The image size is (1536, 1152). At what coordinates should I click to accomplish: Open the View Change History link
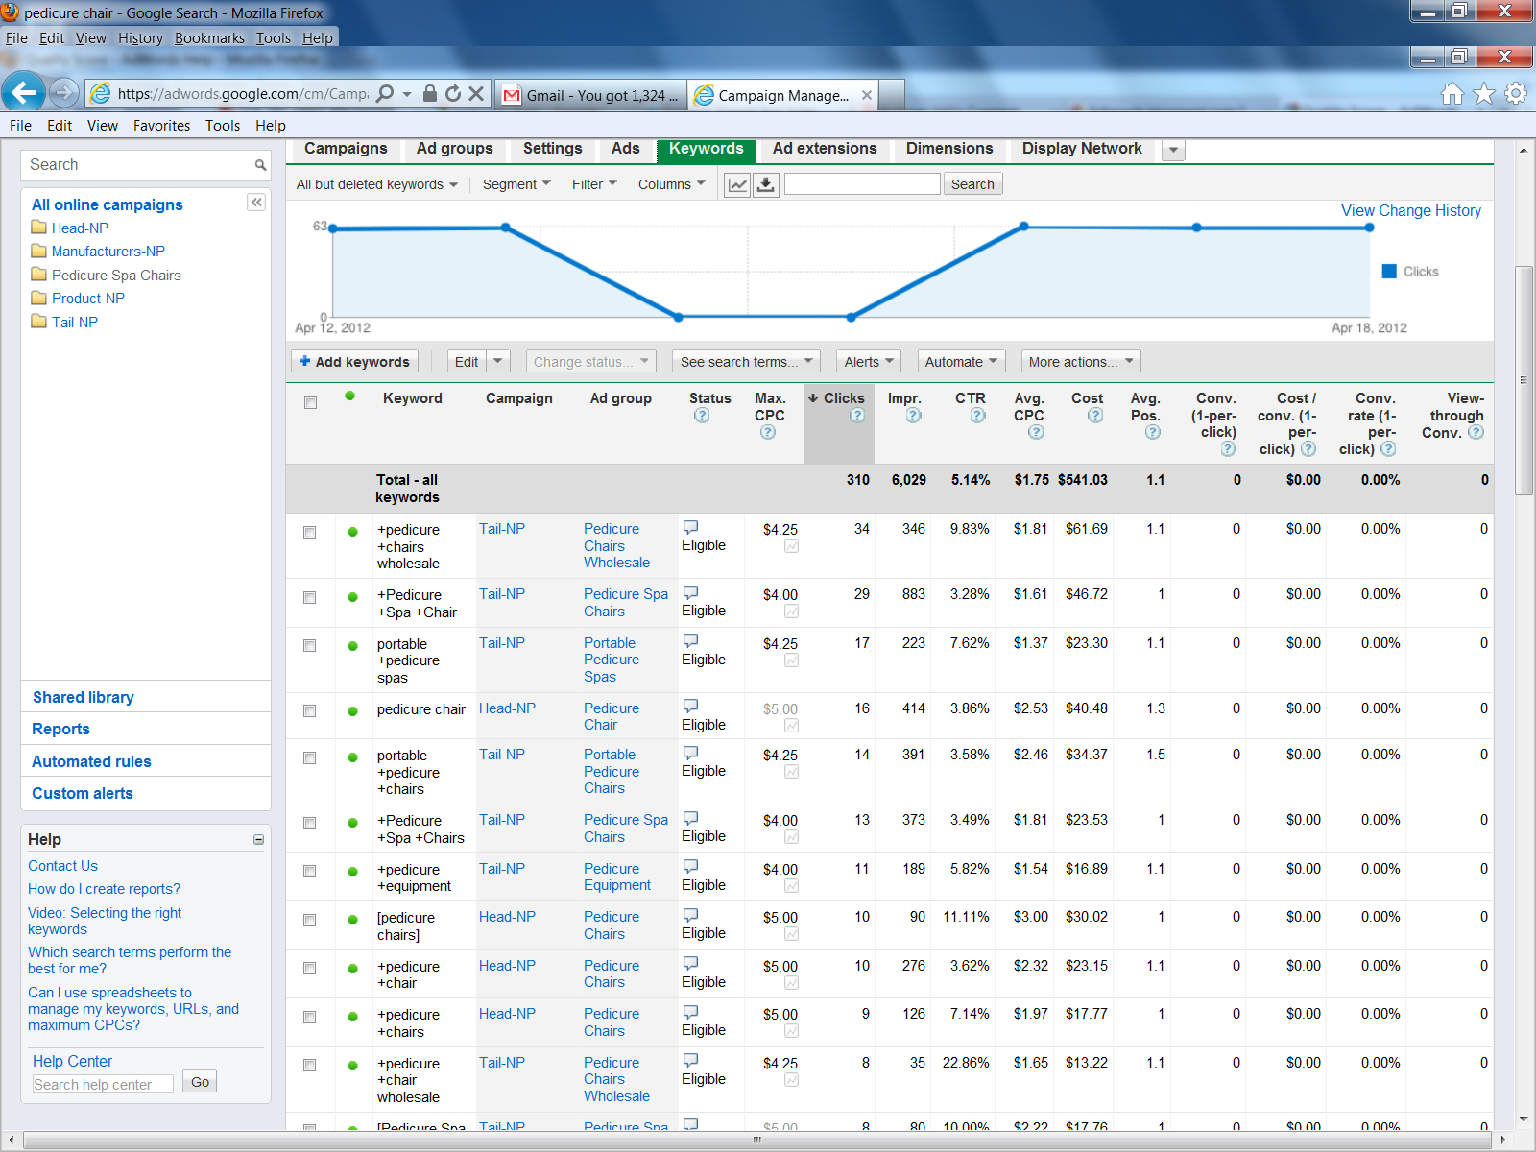tap(1410, 211)
